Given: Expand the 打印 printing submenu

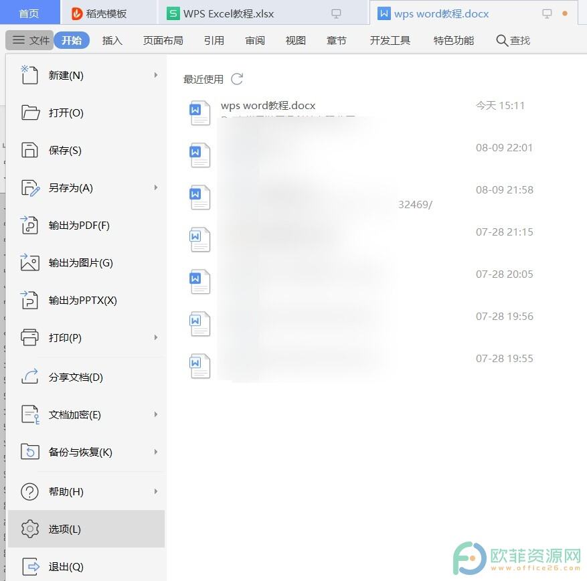Looking at the screenshot, I should (63, 337).
